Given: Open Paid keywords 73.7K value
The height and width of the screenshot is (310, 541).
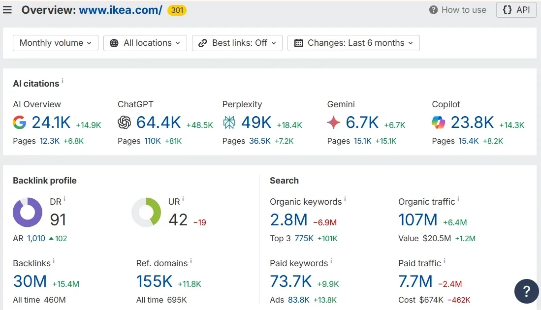Looking at the screenshot, I should 291,281.
